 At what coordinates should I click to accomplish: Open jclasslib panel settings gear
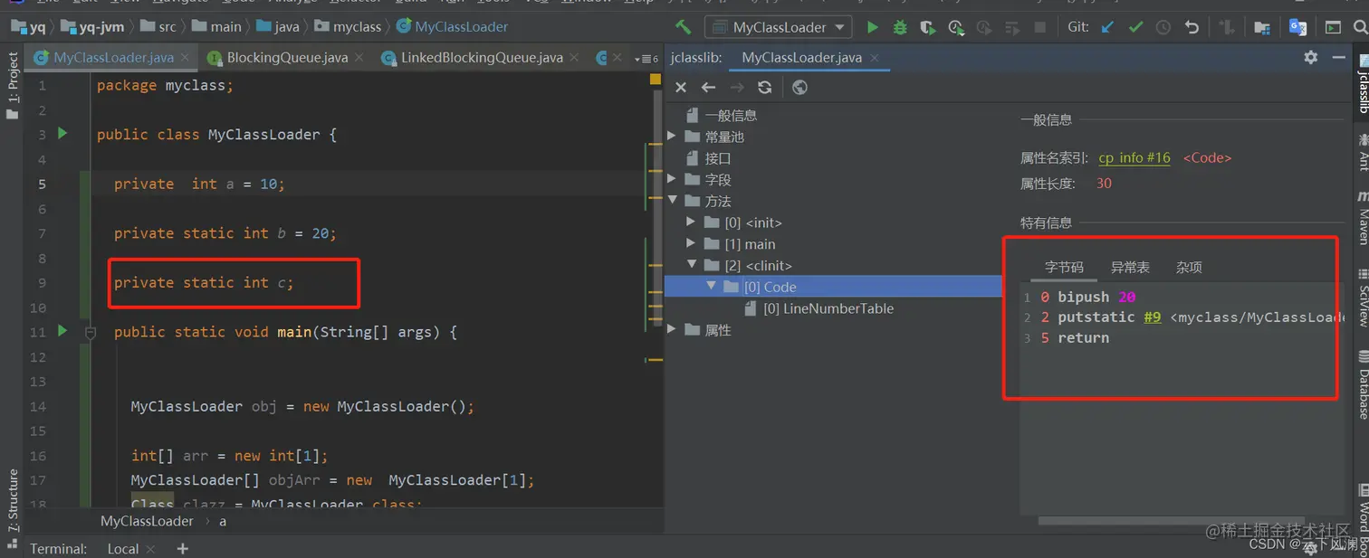[x=1310, y=57]
